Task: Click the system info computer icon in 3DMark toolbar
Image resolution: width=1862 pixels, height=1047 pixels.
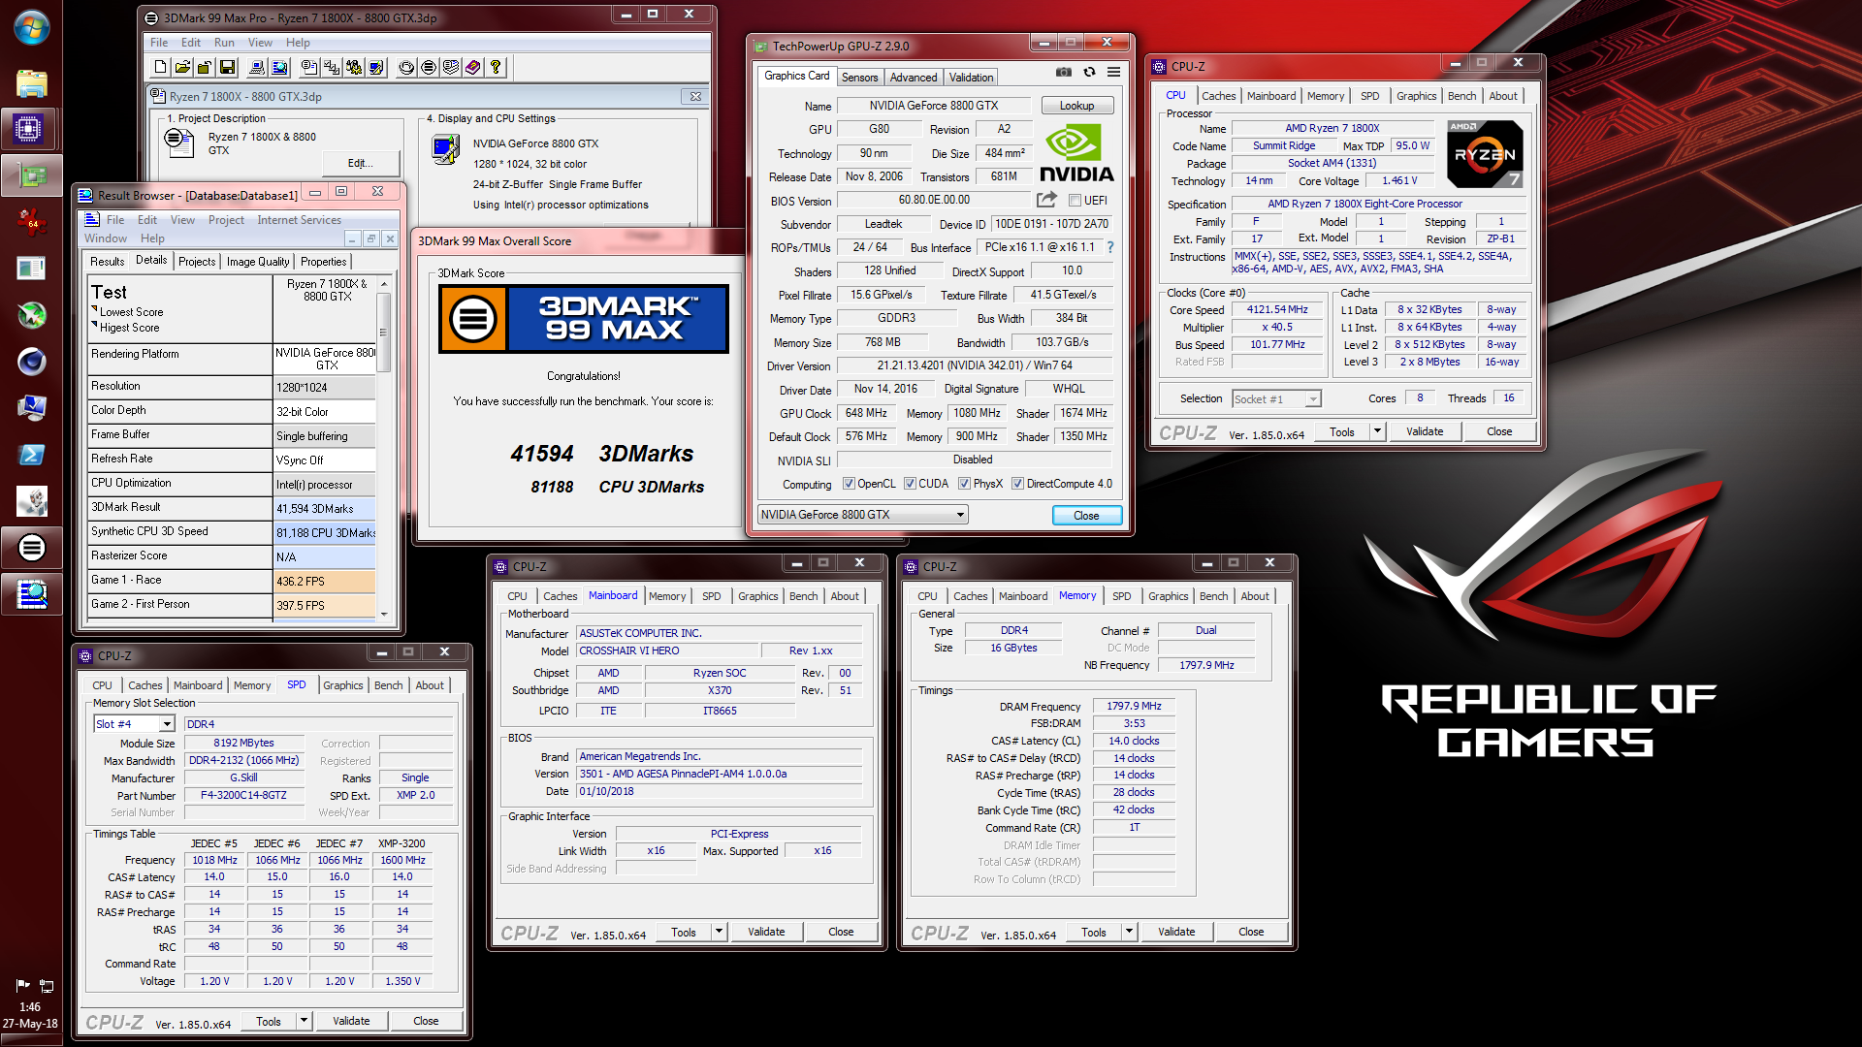Action: (x=257, y=67)
